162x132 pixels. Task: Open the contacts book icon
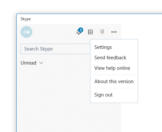point(90,32)
